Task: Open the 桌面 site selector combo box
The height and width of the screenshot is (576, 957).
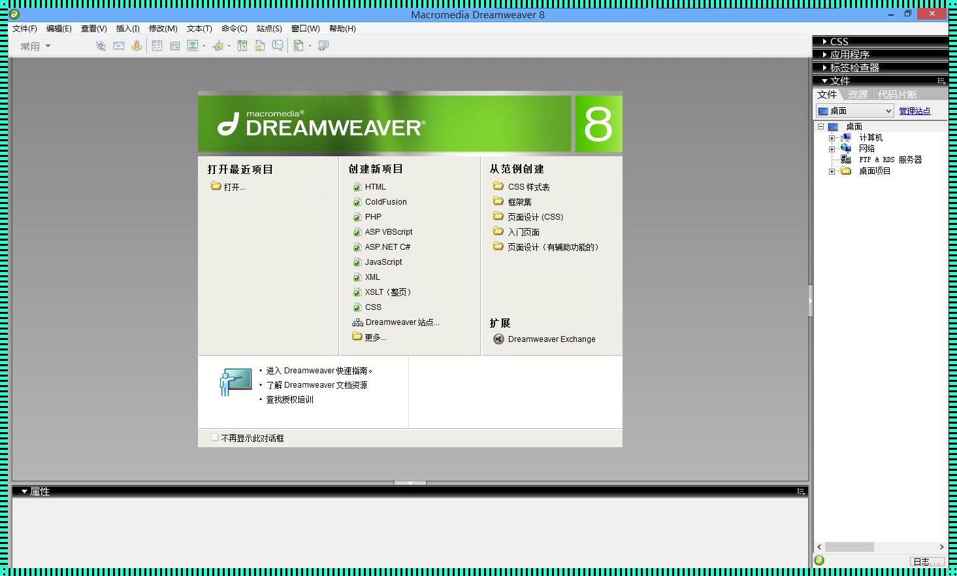Action: [854, 111]
